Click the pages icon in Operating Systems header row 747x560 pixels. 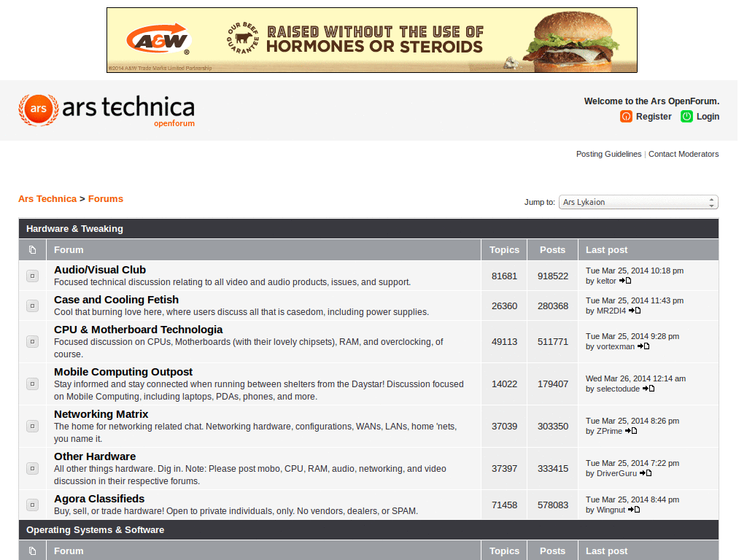pos(32,551)
